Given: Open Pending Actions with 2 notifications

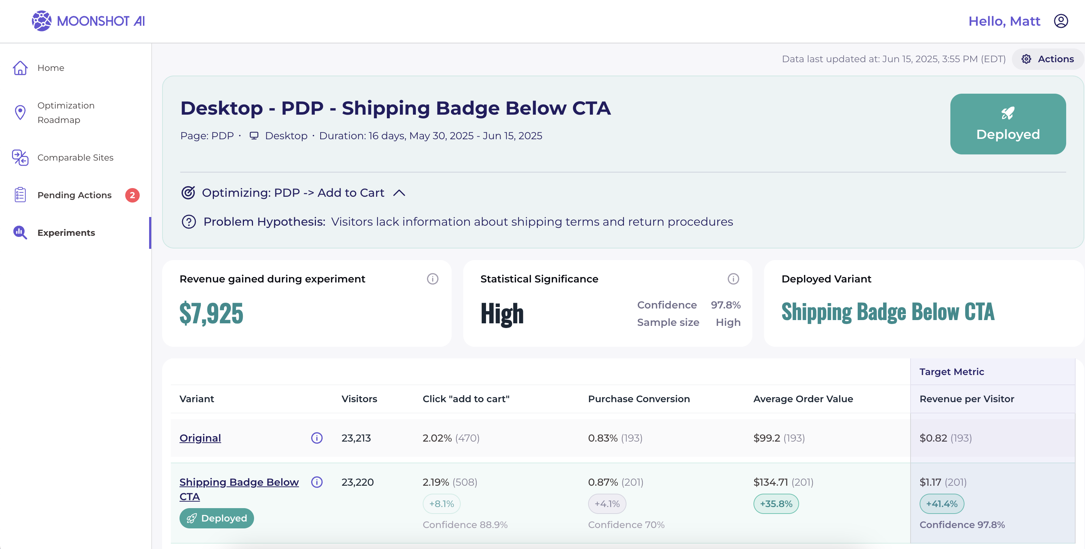Looking at the screenshot, I should pos(75,195).
